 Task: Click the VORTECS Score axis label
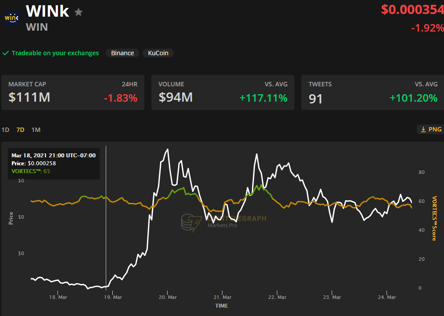click(435, 218)
